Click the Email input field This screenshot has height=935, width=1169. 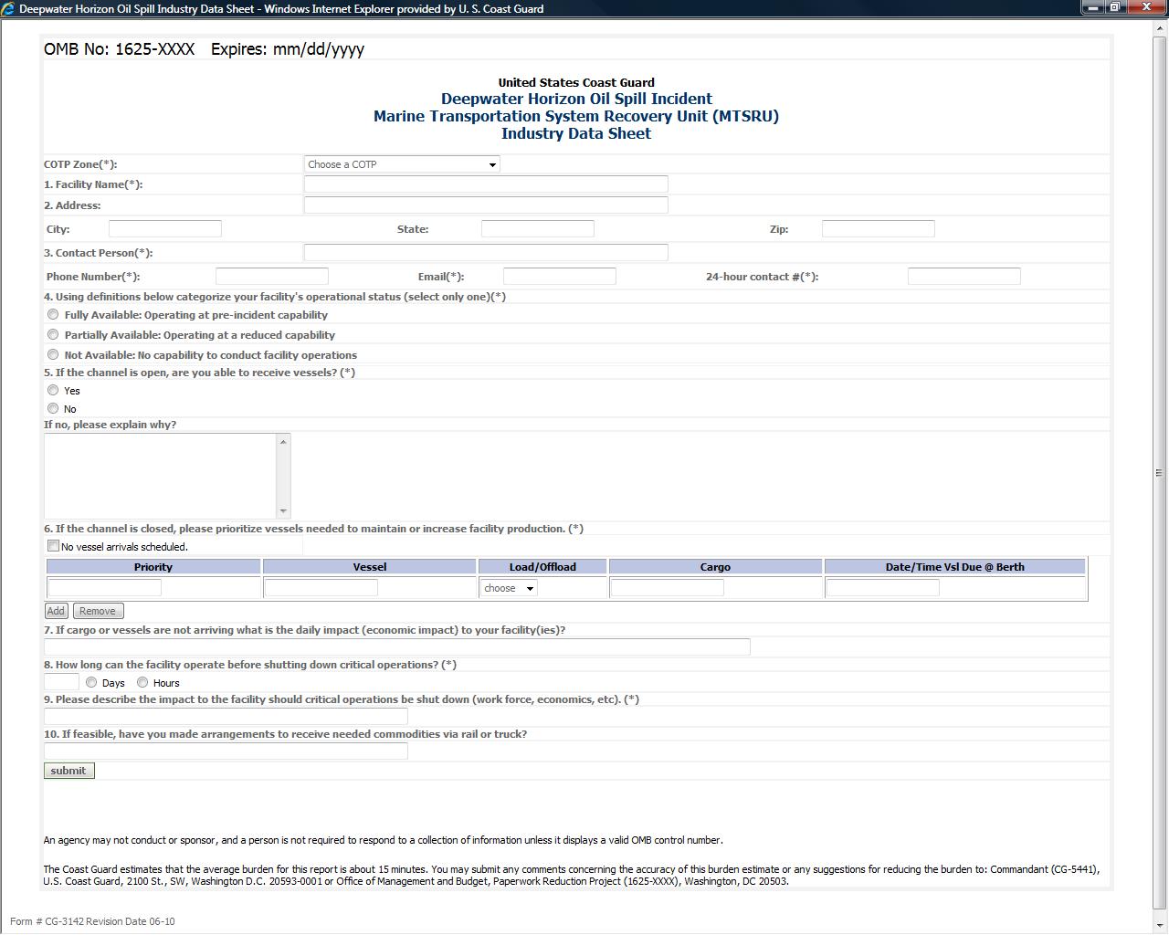pyautogui.click(x=560, y=277)
